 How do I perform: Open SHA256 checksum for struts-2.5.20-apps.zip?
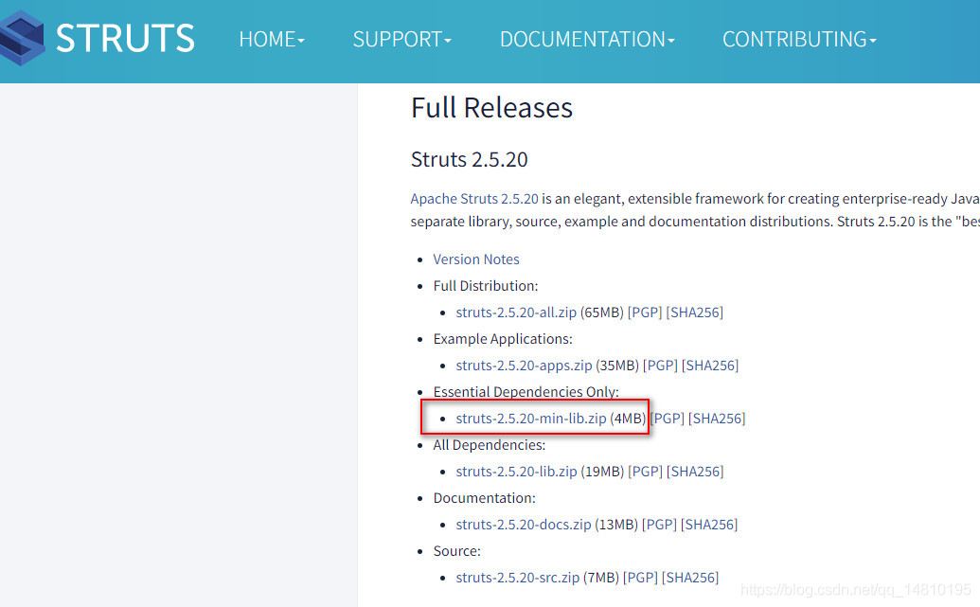point(710,366)
